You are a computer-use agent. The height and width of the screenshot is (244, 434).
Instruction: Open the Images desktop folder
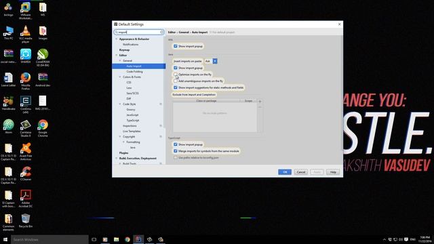point(43,33)
